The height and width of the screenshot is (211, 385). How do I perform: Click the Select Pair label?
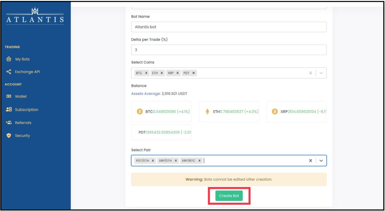coord(141,150)
